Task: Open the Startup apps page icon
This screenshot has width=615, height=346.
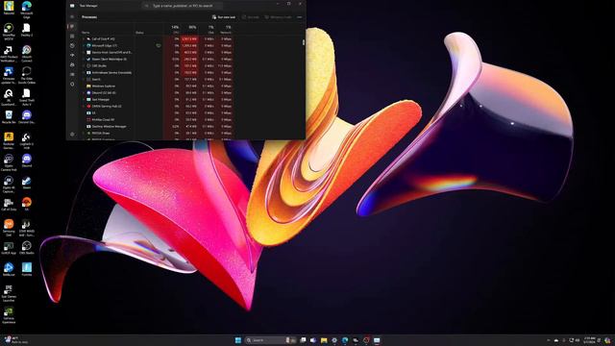Action: [72, 56]
